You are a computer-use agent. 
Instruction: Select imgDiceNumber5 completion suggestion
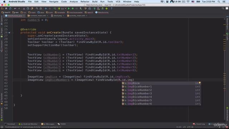tap(161, 100)
